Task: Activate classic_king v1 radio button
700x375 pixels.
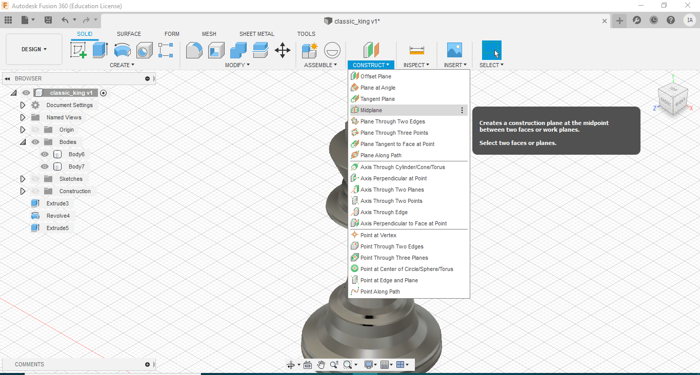Action: (104, 93)
